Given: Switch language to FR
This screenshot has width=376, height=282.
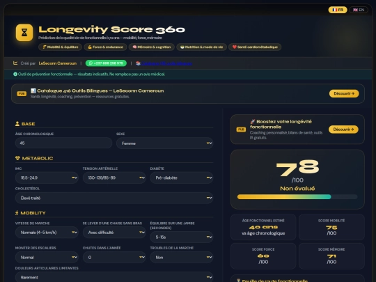Looking at the screenshot, I should pyautogui.click(x=338, y=10).
